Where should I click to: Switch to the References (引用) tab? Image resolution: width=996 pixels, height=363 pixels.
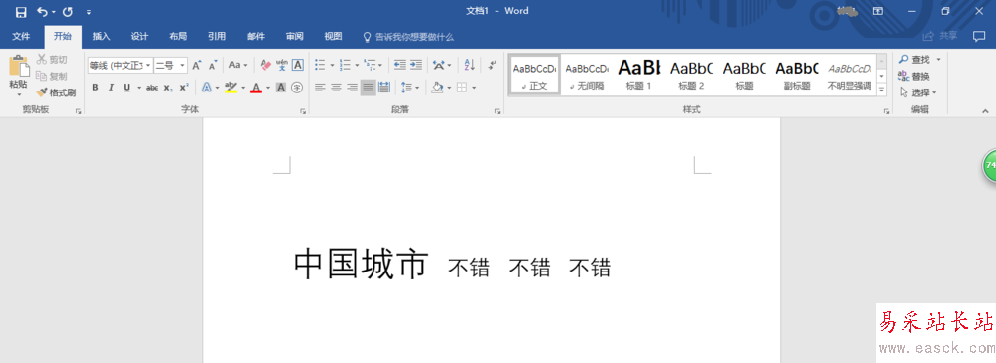tap(217, 36)
